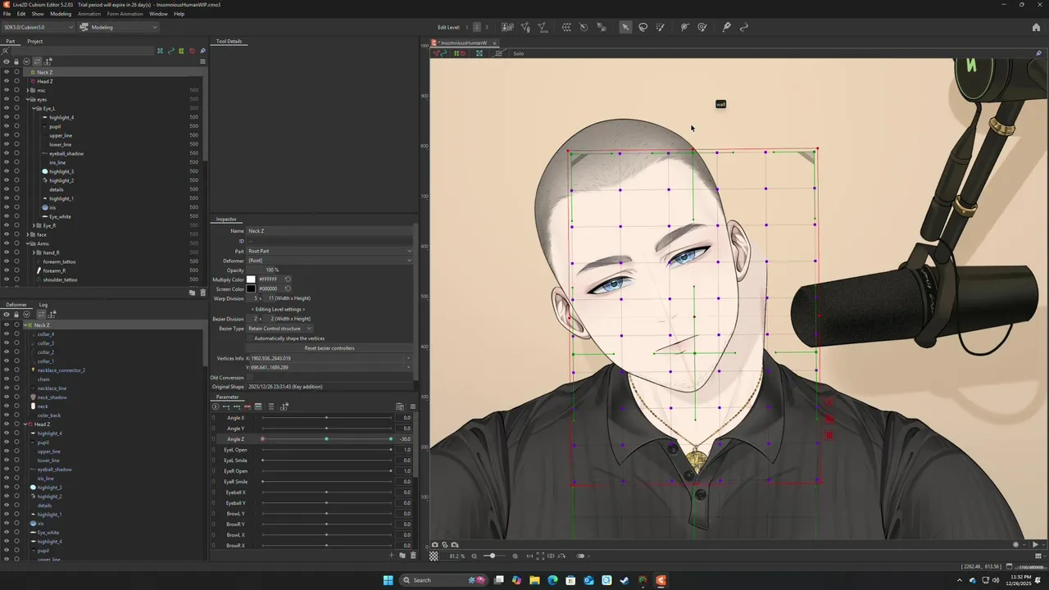1049x590 pixels.
Task: Toggle visibility eye for highlight_4 part
Action: [x=7, y=117]
